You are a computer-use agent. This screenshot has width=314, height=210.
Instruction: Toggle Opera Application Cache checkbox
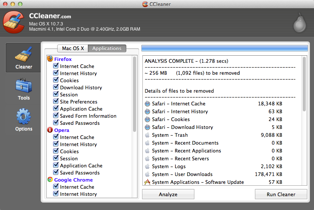[x=56, y=165]
